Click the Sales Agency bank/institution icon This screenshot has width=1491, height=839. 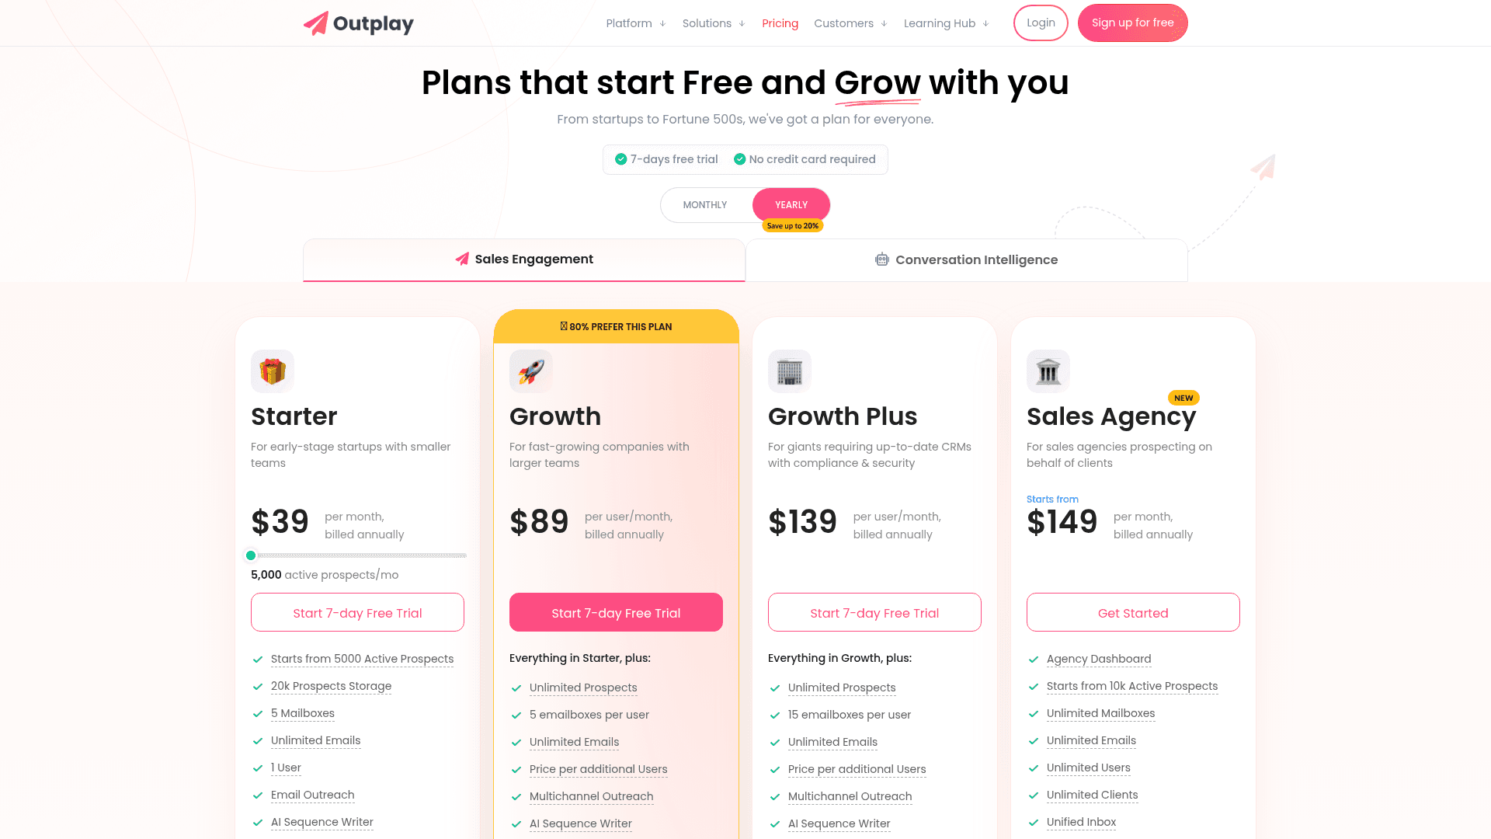(1048, 370)
